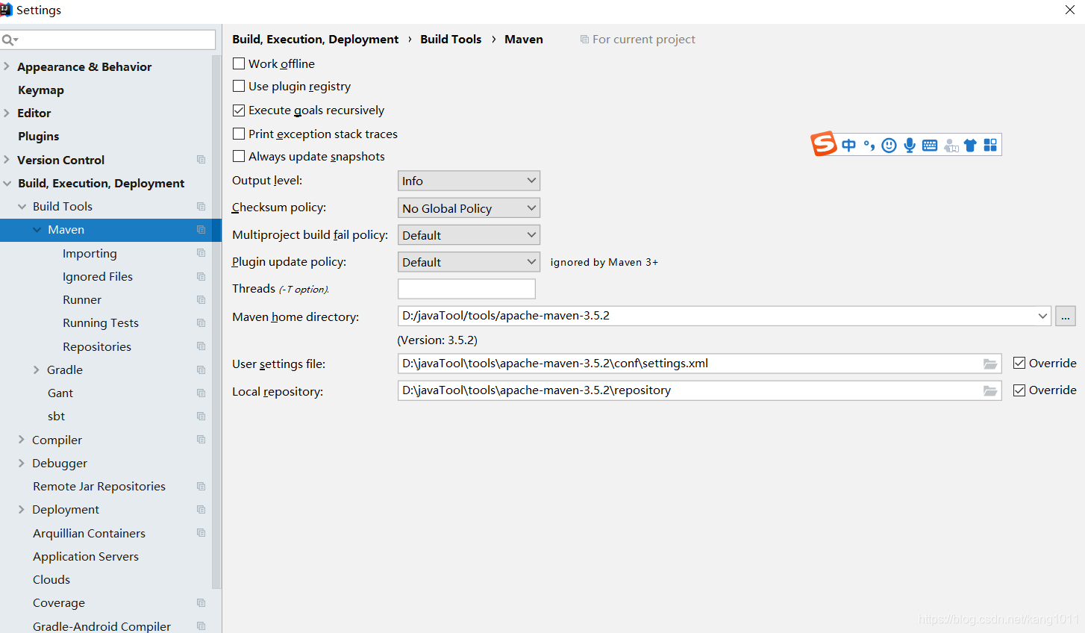Open Sogou soft keyboard icon
The image size is (1085, 633).
point(930,146)
